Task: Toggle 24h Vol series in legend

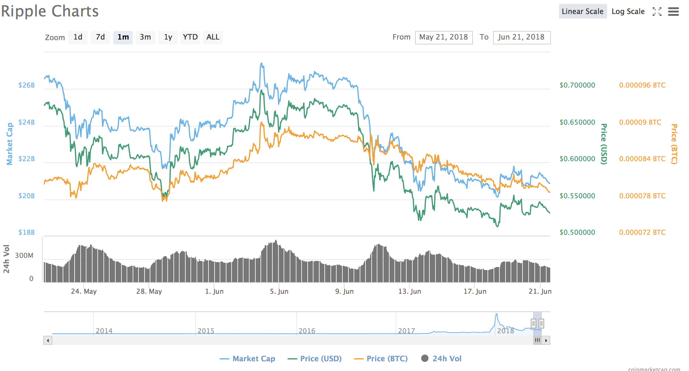Action: click(441, 359)
